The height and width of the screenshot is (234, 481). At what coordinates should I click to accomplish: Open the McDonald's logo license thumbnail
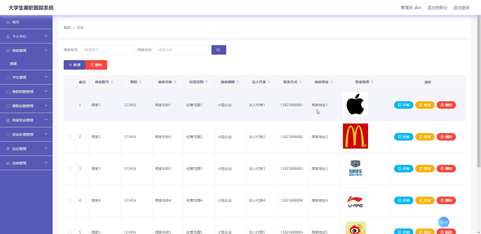click(355, 136)
